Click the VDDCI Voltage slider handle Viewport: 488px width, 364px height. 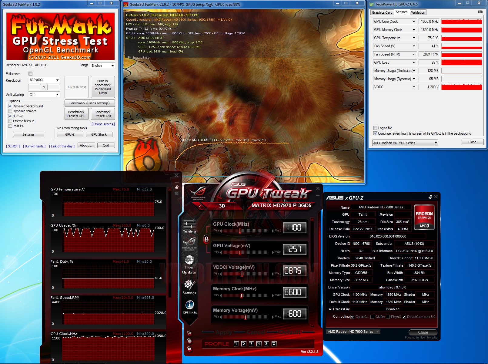pyautogui.click(x=242, y=274)
